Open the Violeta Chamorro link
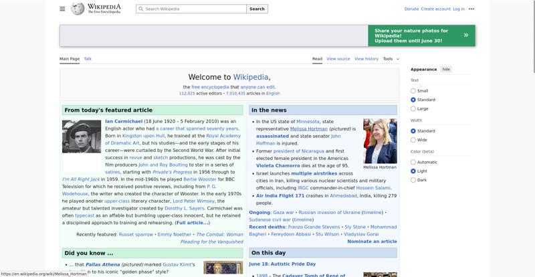This screenshot has width=535, height=277. click(x=278, y=166)
